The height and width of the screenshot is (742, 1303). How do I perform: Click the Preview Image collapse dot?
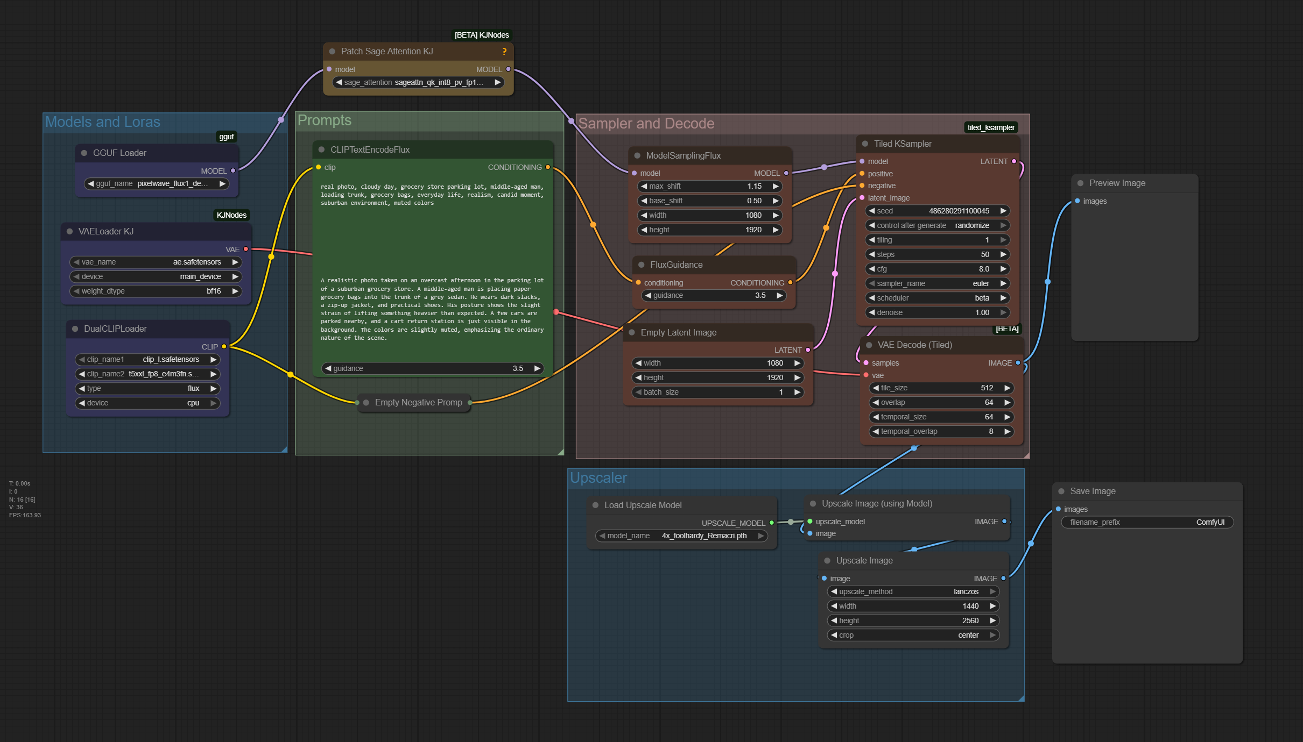click(x=1080, y=183)
